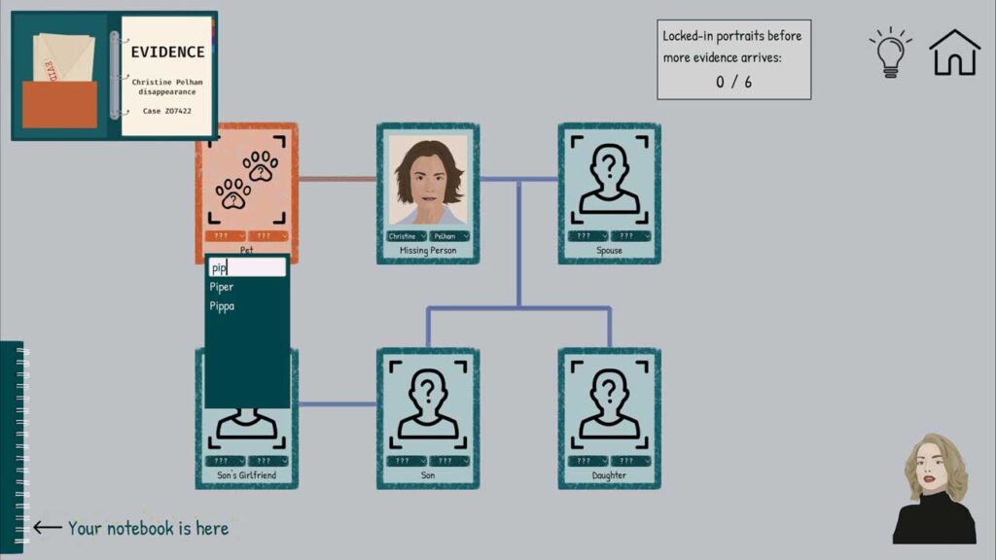Expand the Spouse last name dropdown
996x560 pixels.
coord(630,236)
